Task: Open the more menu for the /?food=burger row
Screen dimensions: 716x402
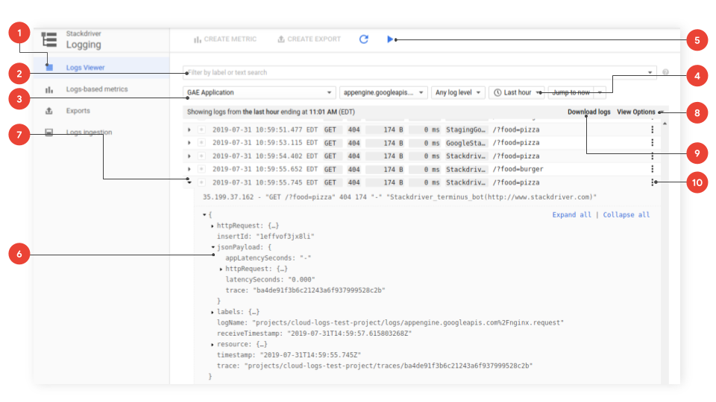Action: [x=652, y=169]
